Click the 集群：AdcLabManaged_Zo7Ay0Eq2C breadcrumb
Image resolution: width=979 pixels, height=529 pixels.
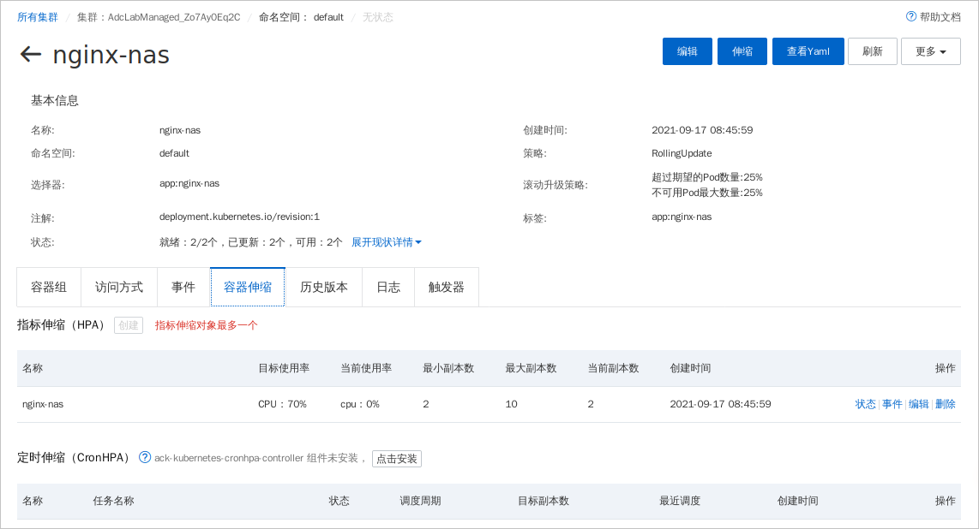pyautogui.click(x=159, y=17)
